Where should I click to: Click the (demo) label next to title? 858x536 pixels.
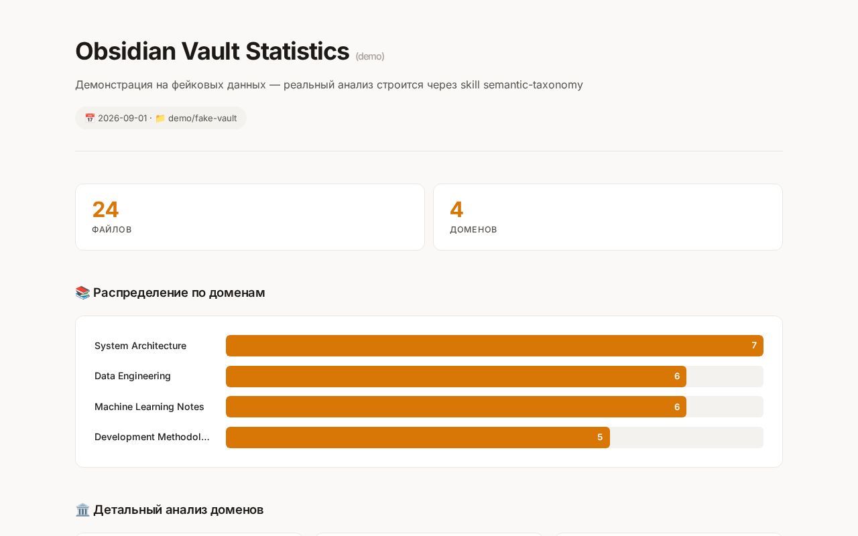(x=370, y=56)
